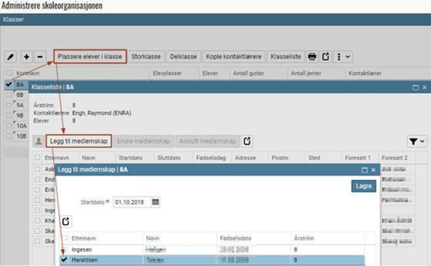Open the three-dot more options dropdown

coord(344,57)
